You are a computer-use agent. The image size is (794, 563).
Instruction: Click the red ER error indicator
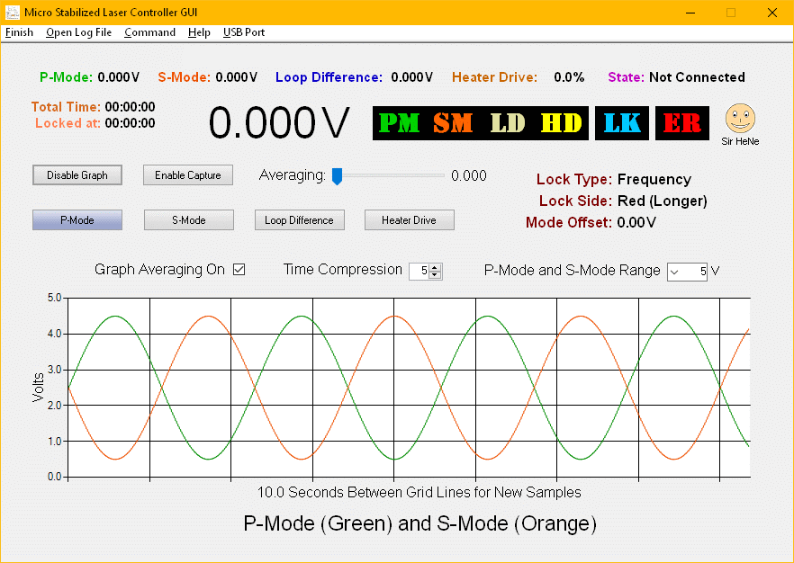(681, 123)
